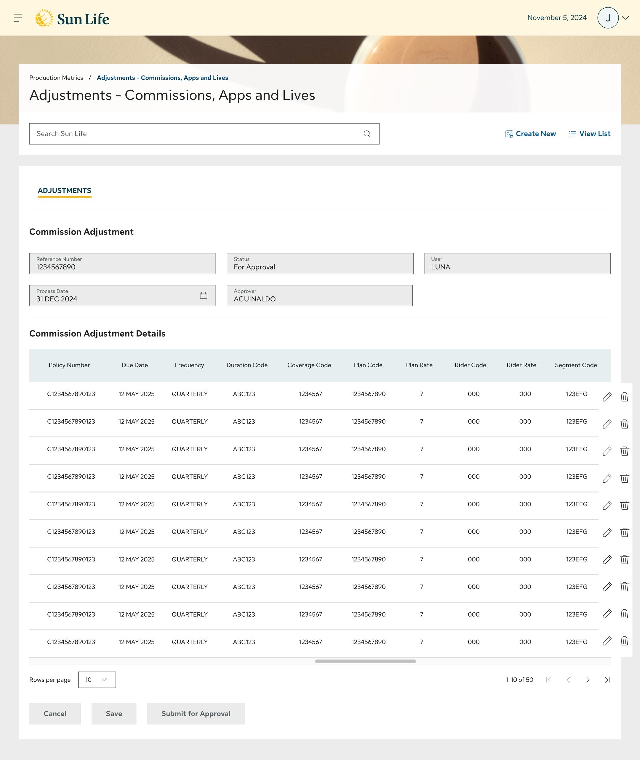Delete the eighth table row
The height and width of the screenshot is (760, 640).
(624, 587)
